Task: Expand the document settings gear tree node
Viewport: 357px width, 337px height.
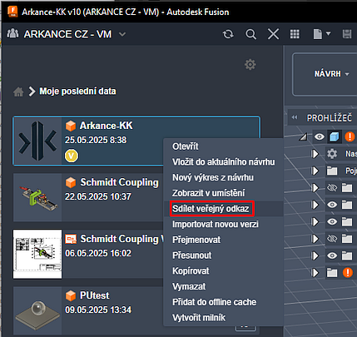Action: (x=315, y=154)
